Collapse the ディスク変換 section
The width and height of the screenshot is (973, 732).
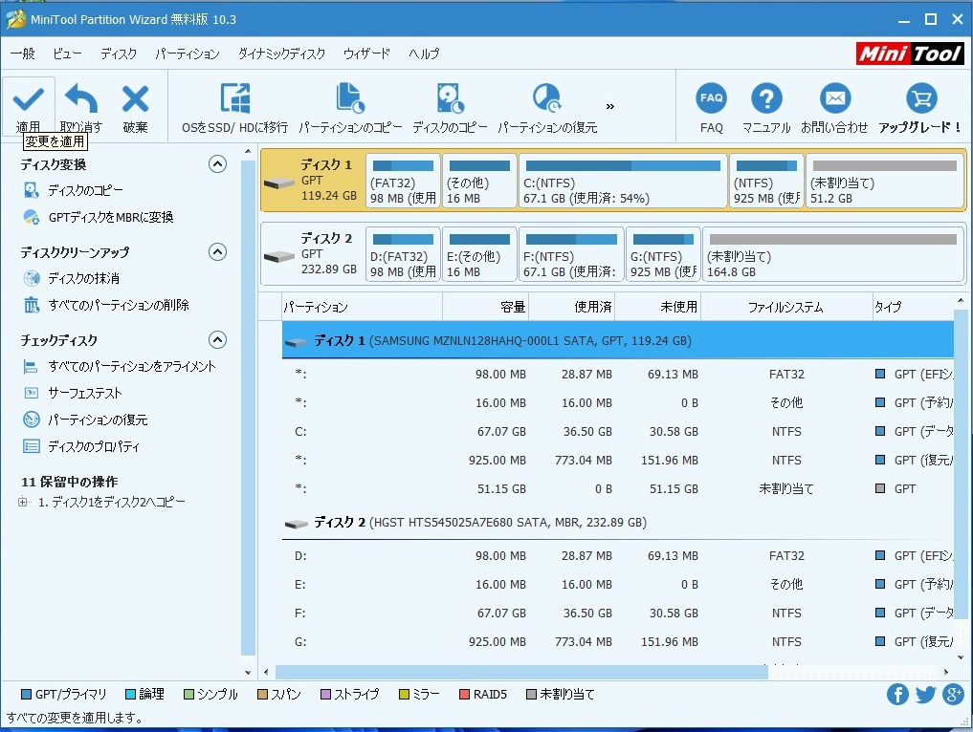218,164
